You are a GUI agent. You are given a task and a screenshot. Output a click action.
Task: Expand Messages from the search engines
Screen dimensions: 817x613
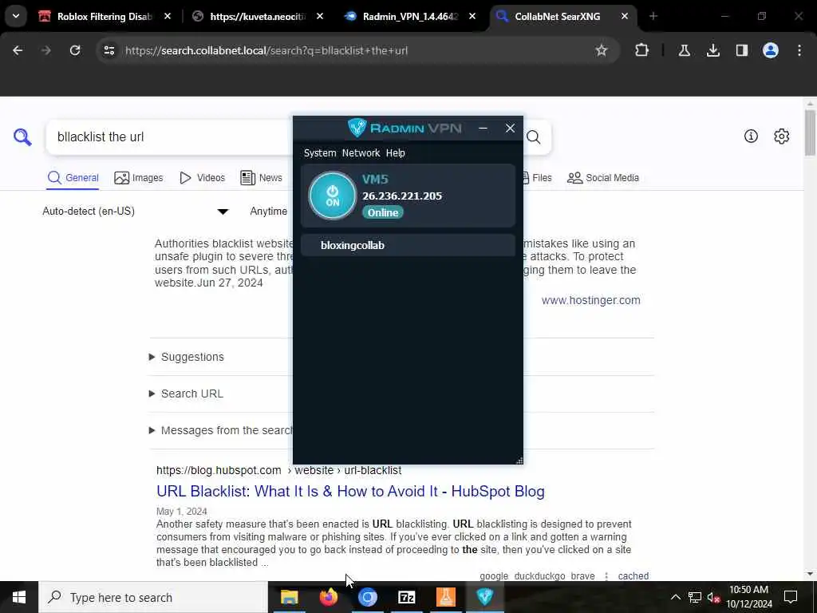click(x=221, y=430)
